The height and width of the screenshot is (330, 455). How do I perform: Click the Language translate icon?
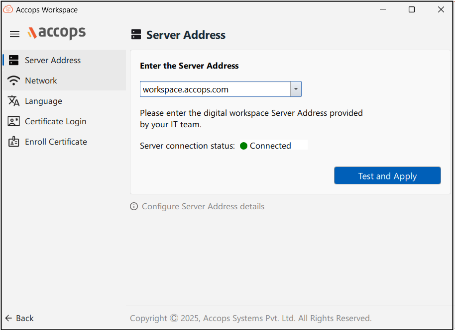pyautogui.click(x=13, y=101)
